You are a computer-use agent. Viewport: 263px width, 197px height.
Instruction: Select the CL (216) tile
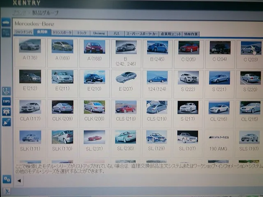point(219,114)
